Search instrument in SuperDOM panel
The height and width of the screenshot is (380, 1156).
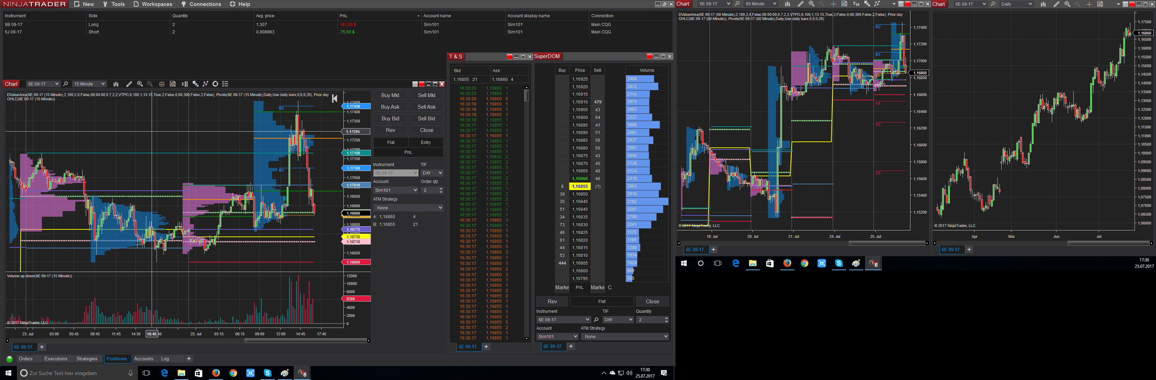point(596,320)
